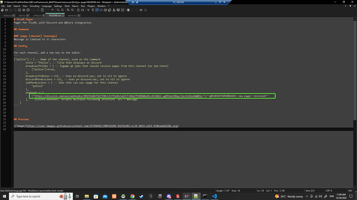Open the Language menu
The image size is (357, 200).
[x=47, y=6]
